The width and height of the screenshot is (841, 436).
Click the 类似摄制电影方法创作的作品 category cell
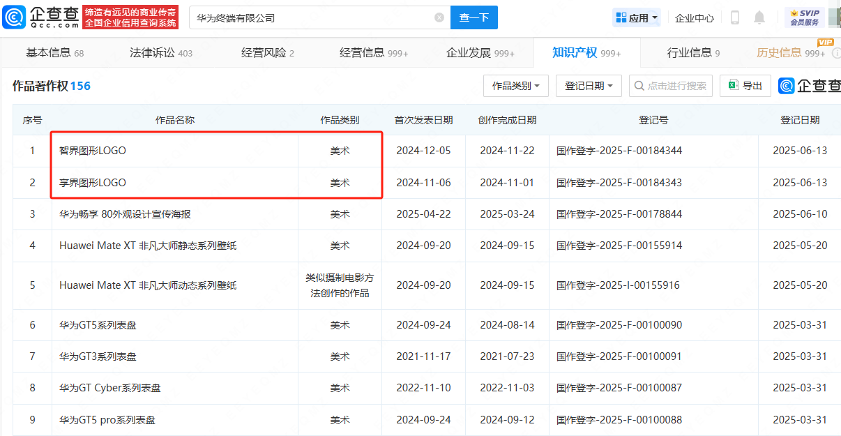point(340,285)
